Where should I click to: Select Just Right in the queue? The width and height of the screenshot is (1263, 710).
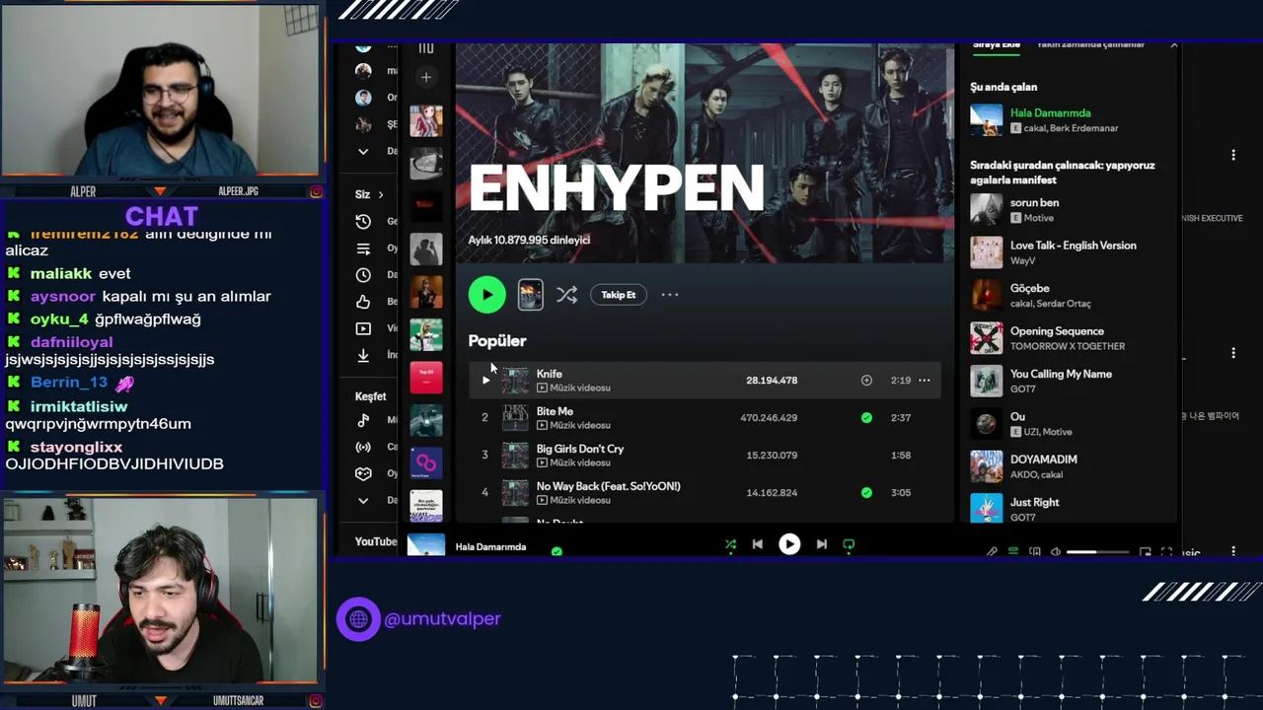[1034, 502]
